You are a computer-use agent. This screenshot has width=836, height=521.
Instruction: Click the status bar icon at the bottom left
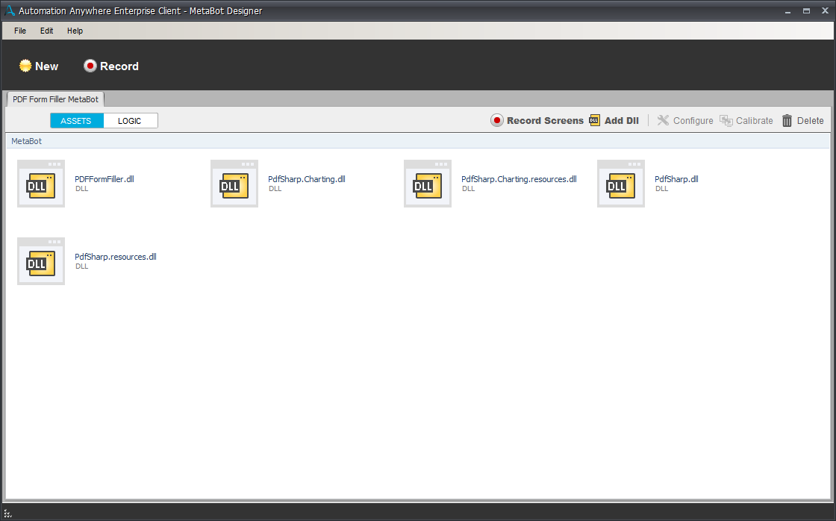[x=7, y=514]
